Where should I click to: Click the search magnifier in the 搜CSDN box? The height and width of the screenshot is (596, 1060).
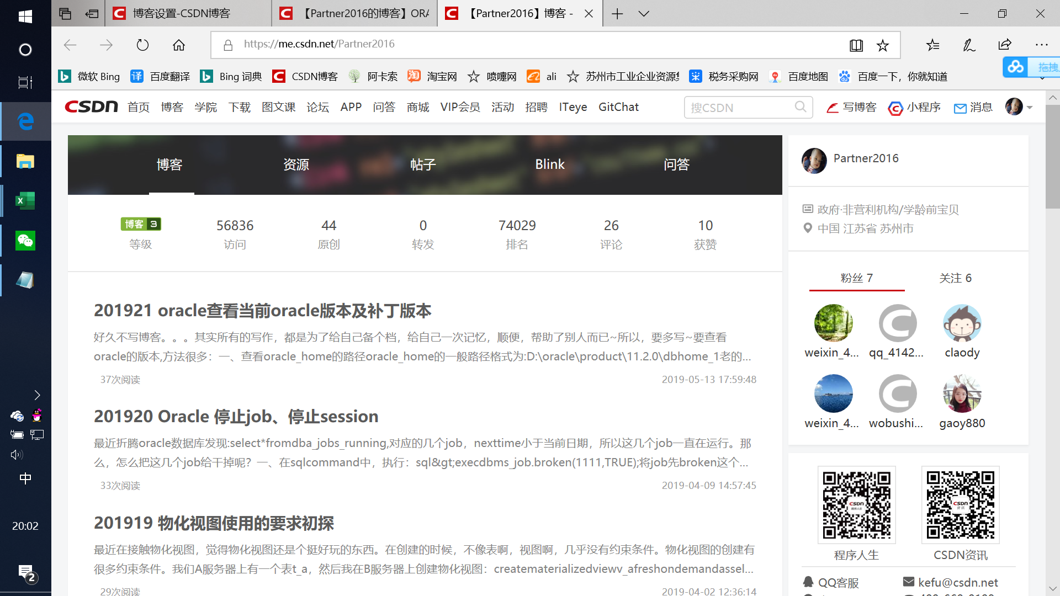[800, 107]
